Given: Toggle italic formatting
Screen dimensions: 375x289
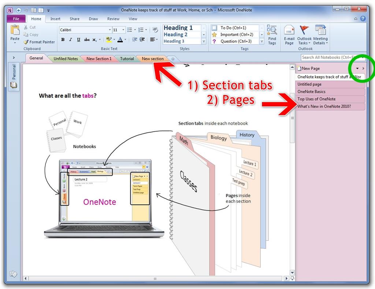Looking at the screenshot, I should click(70, 39).
